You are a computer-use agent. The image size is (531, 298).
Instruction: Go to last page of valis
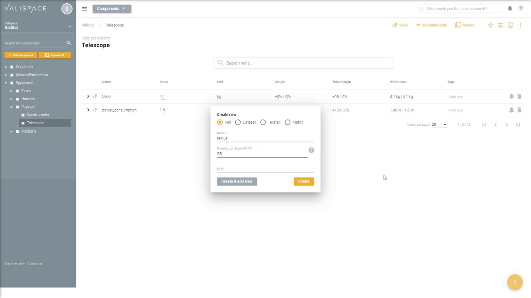point(518,125)
